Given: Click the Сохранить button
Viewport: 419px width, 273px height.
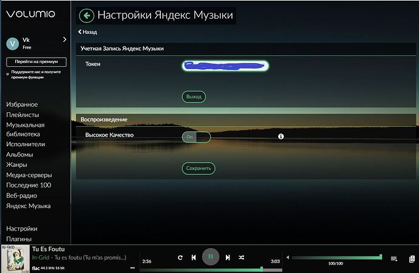Looking at the screenshot, I should (199, 169).
